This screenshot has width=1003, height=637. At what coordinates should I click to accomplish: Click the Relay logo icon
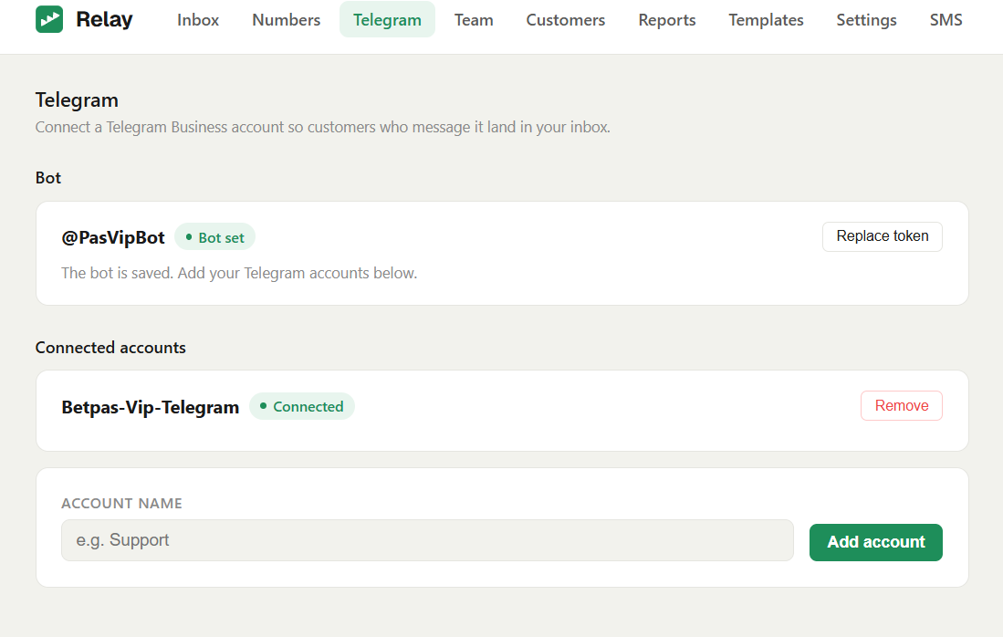pos(49,19)
